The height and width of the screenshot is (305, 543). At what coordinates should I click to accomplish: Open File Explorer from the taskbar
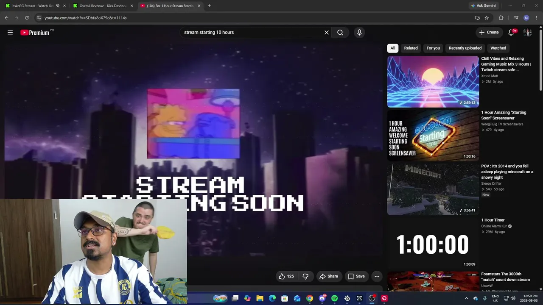tap(260, 298)
